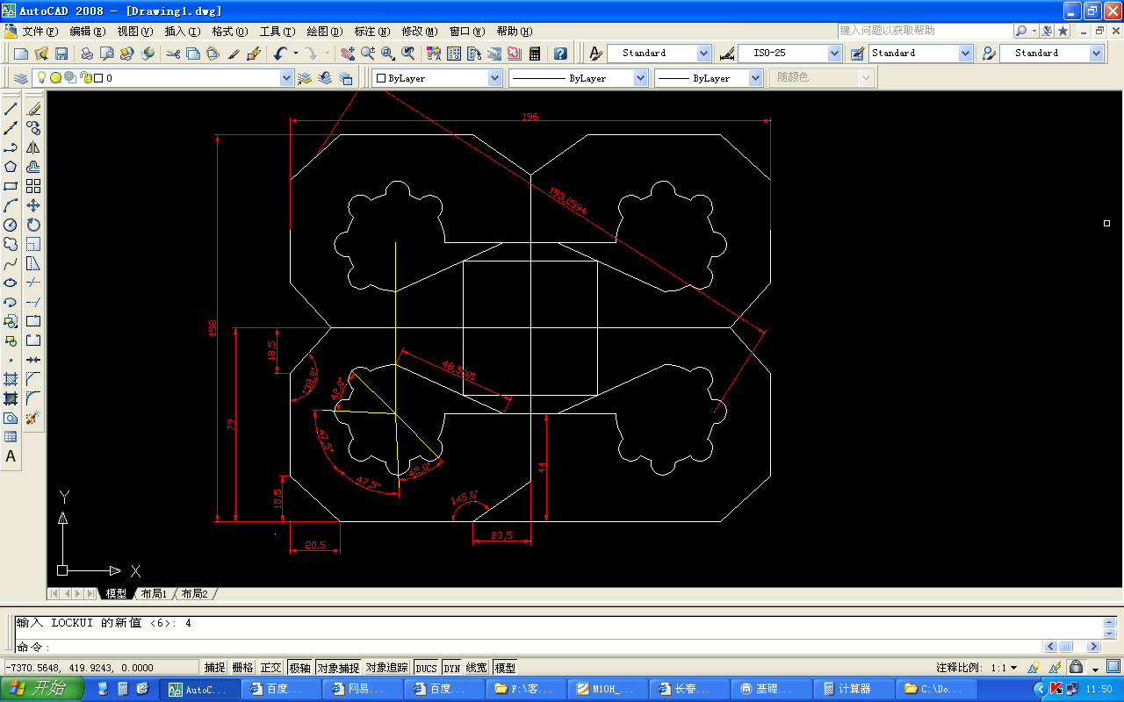Save the drawing with the floppy icon
Viewport: 1124px width, 702px height.
(61, 54)
